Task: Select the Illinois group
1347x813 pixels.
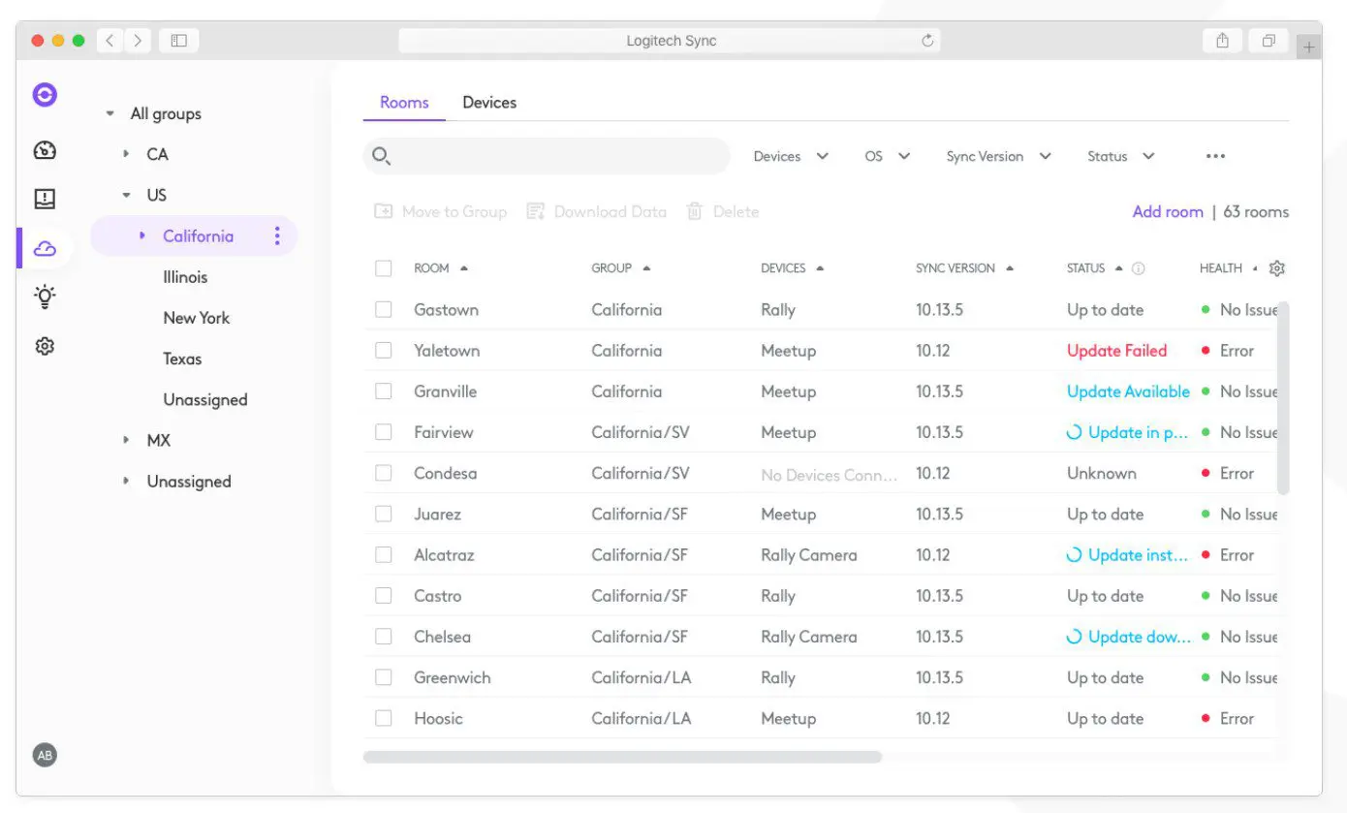Action: [x=185, y=277]
